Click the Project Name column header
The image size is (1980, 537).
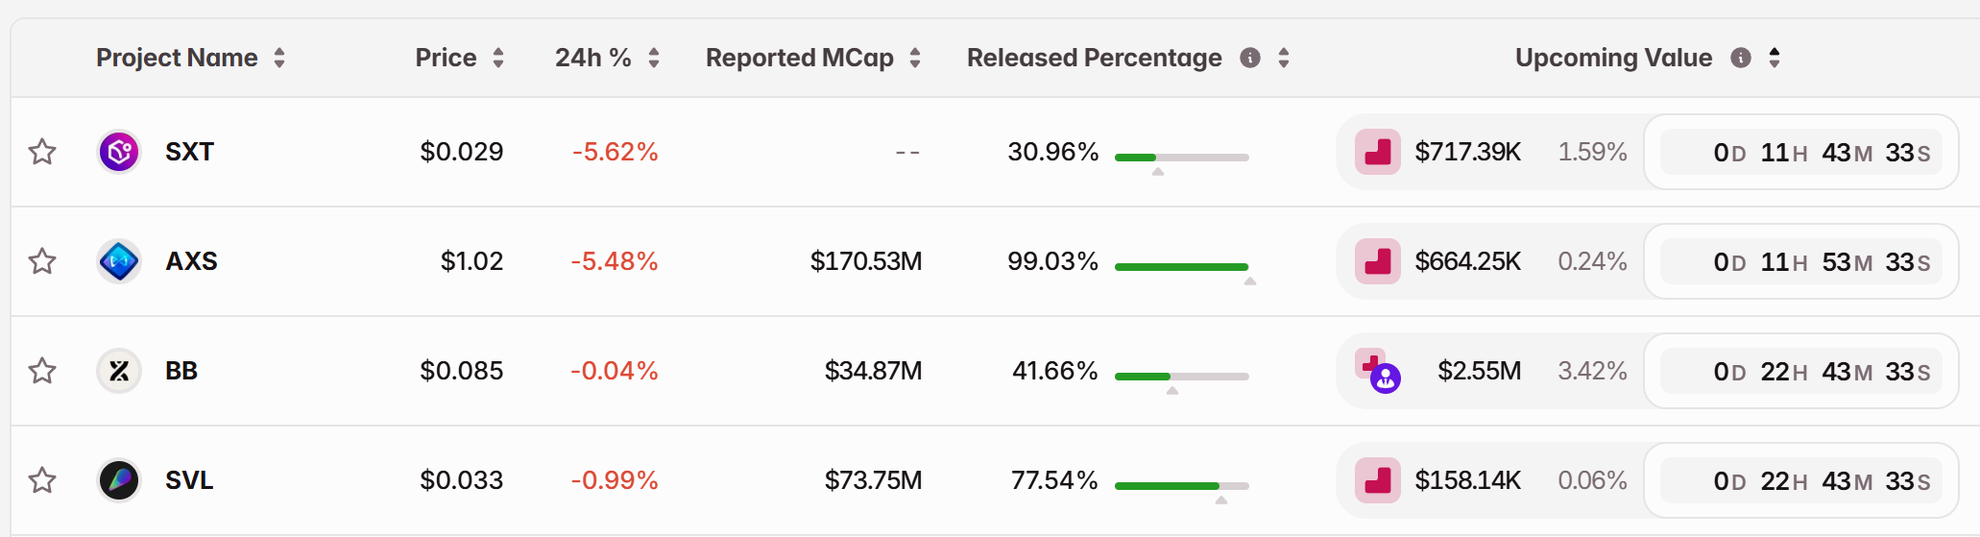click(177, 58)
